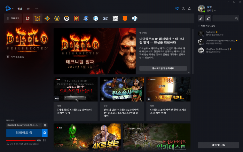Click the 업데이트 중 button
The width and height of the screenshot is (243, 152).
24,133
